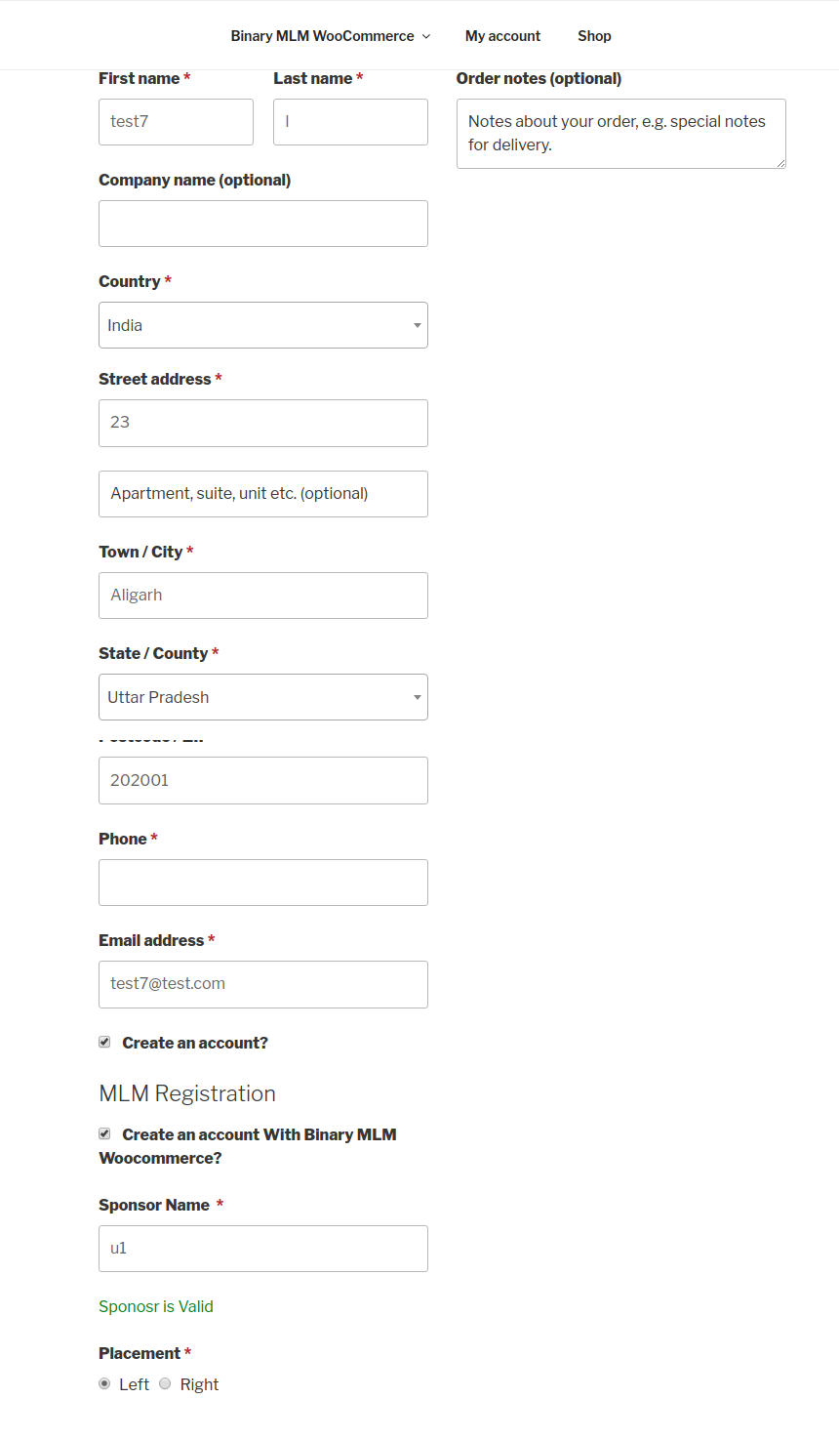Open Binary MLM WooCommerce menu chevron
The height and width of the screenshot is (1440, 839).
(425, 36)
